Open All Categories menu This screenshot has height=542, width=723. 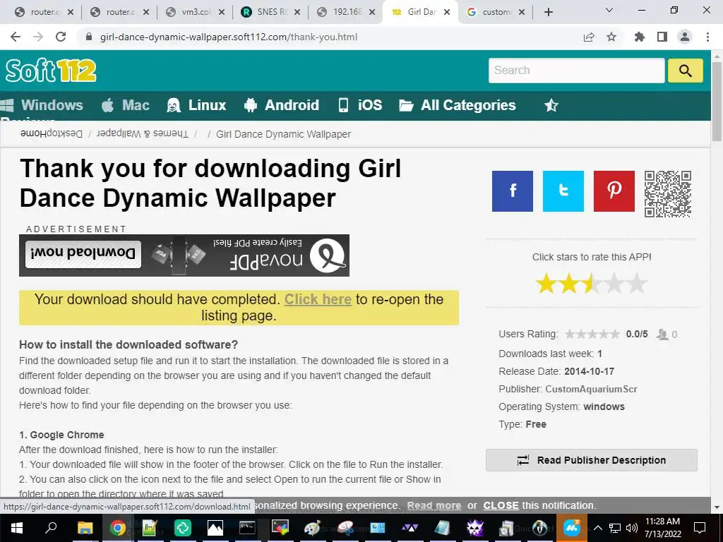click(458, 105)
